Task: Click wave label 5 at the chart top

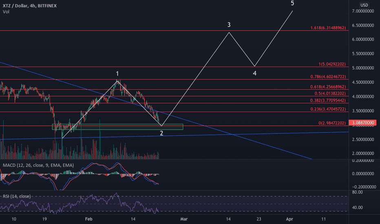Action: [x=292, y=3]
